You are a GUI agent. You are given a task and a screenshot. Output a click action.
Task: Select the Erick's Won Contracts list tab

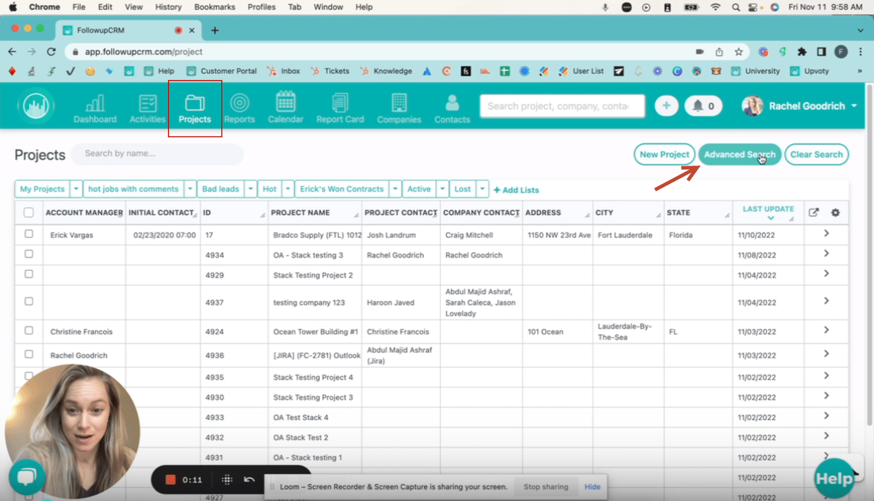pos(341,189)
